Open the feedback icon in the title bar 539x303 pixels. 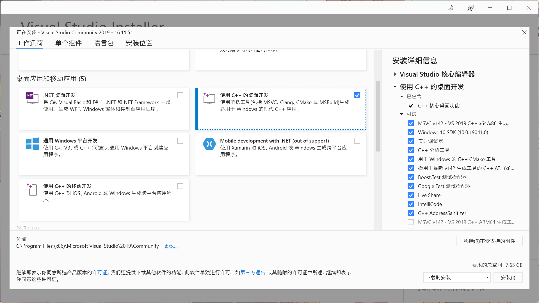470,8
